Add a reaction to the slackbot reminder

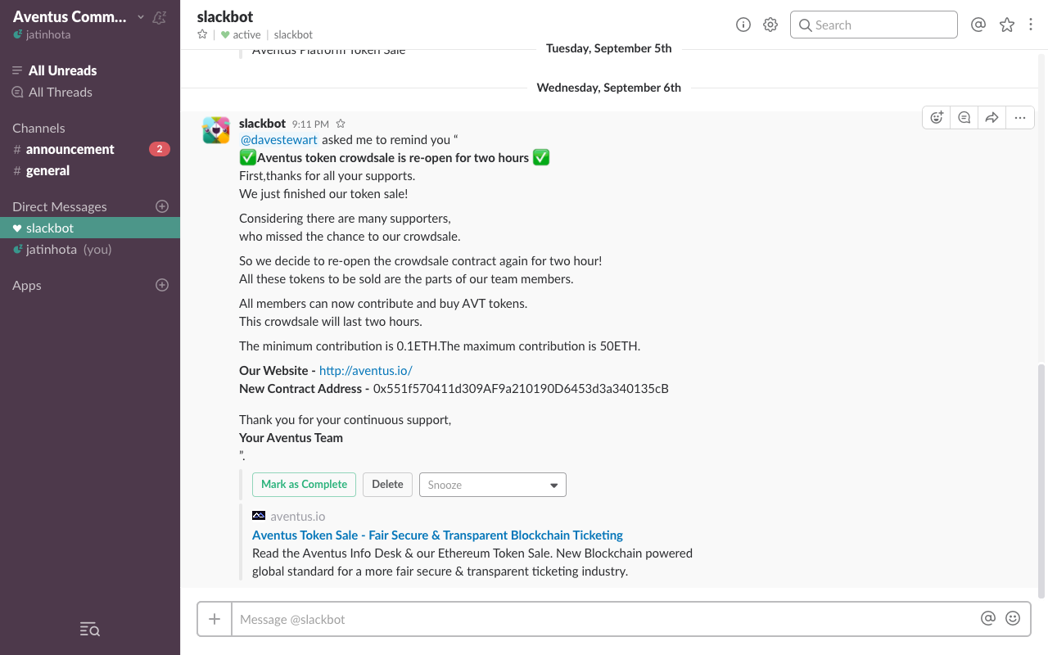936,117
